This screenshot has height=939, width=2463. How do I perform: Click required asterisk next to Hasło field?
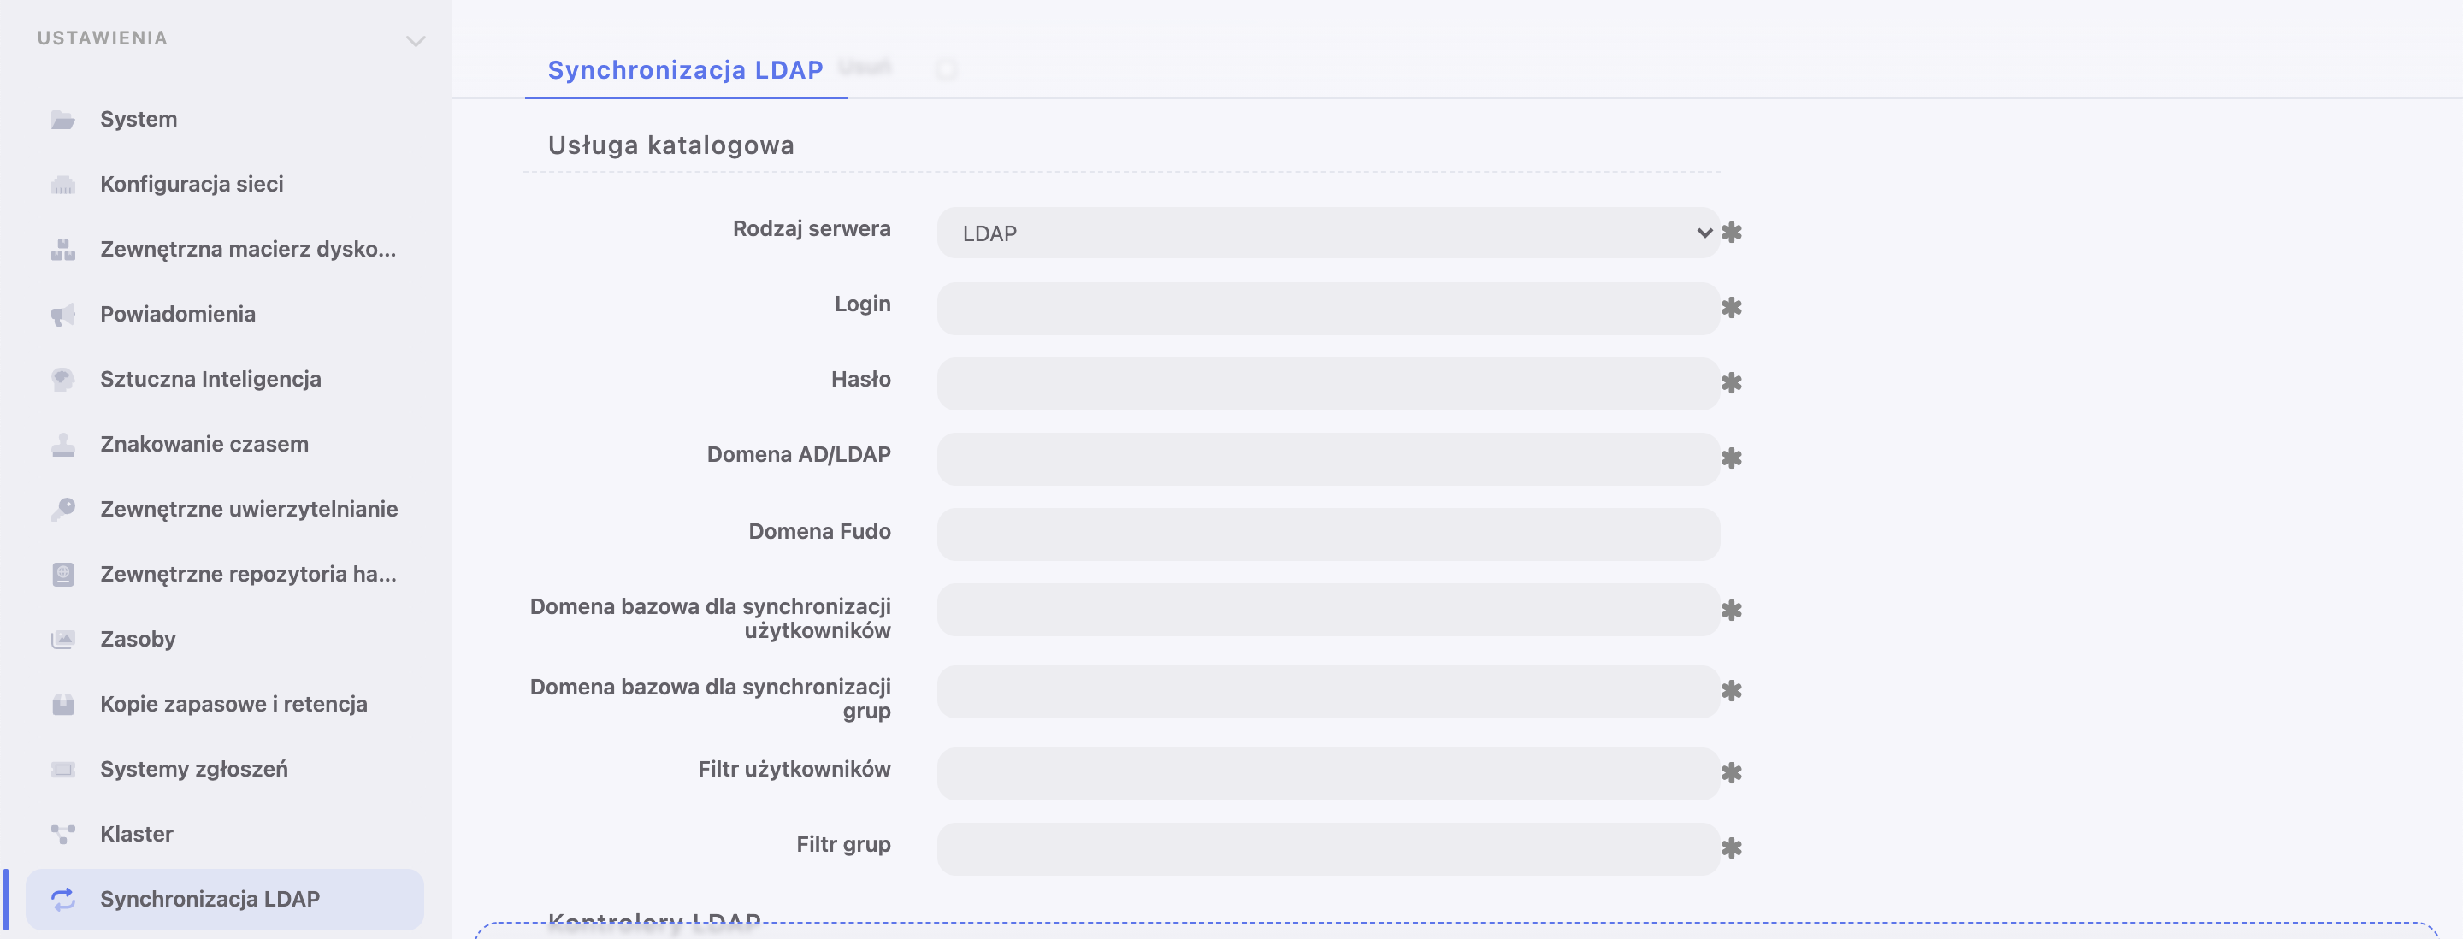point(1731,383)
